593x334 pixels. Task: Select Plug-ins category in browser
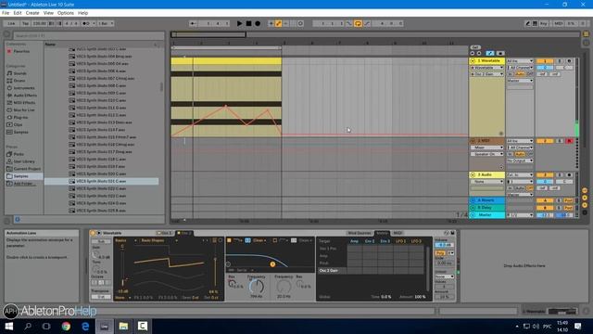[x=20, y=118]
